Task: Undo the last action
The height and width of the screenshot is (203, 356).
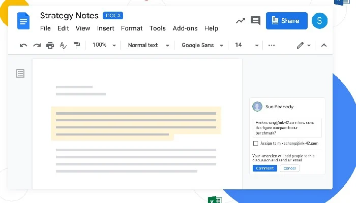Action: (x=23, y=45)
